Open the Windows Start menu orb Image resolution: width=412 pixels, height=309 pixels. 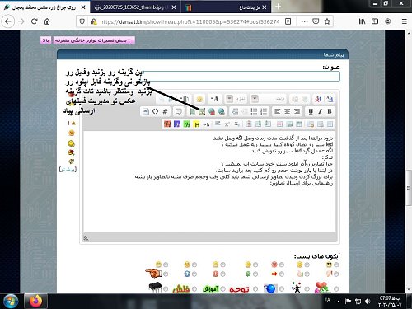click(x=11, y=301)
